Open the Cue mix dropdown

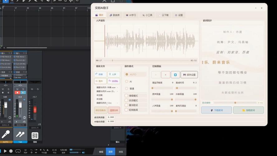pyautogui.click(x=26, y=77)
